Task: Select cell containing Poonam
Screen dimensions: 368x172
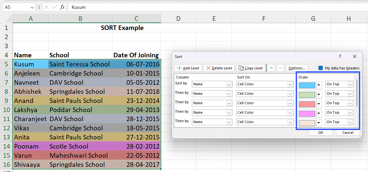Action: tap(31, 146)
